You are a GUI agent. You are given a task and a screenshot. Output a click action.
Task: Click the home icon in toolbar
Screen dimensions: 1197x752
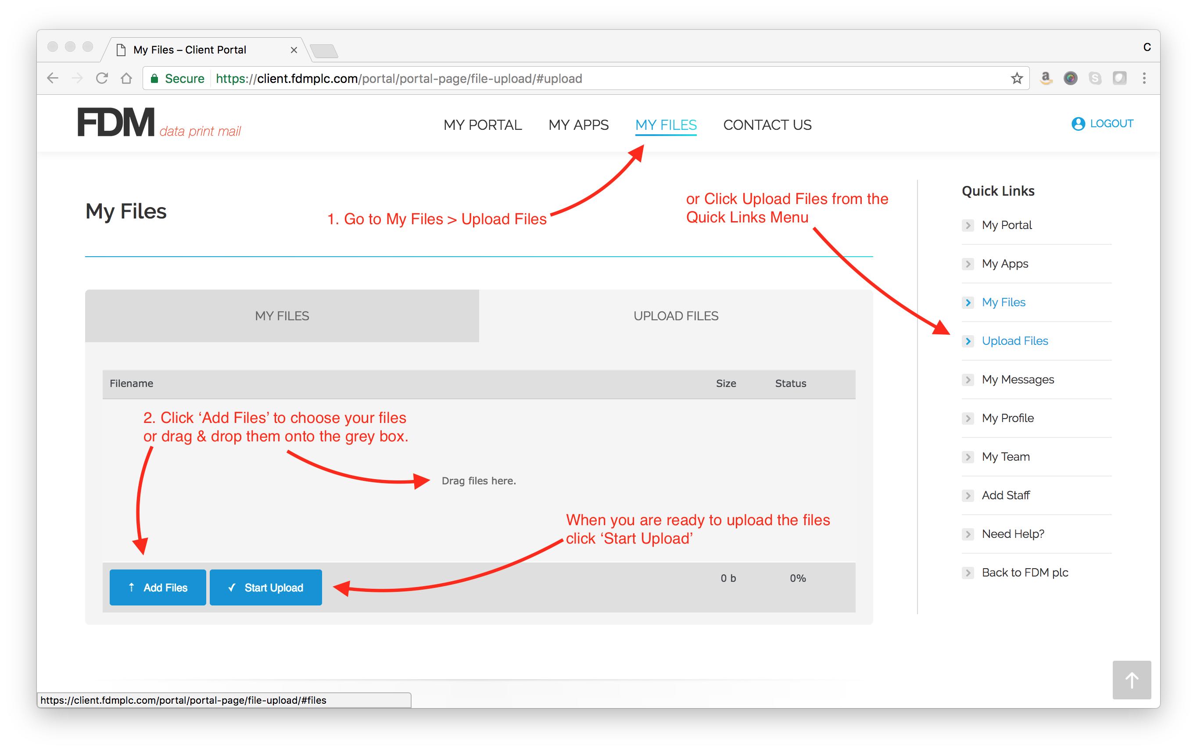click(x=126, y=78)
